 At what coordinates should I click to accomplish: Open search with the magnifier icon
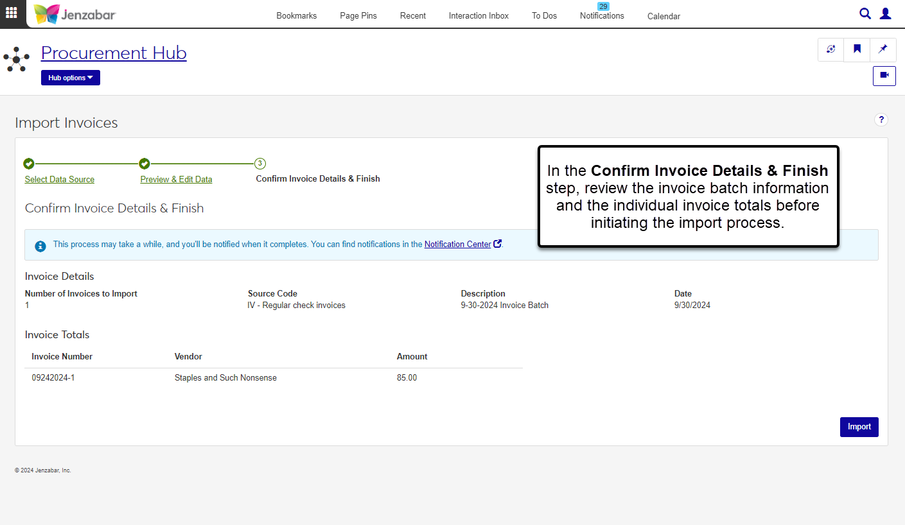(865, 13)
